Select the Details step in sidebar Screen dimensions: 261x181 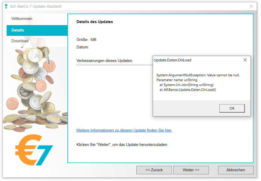37,30
